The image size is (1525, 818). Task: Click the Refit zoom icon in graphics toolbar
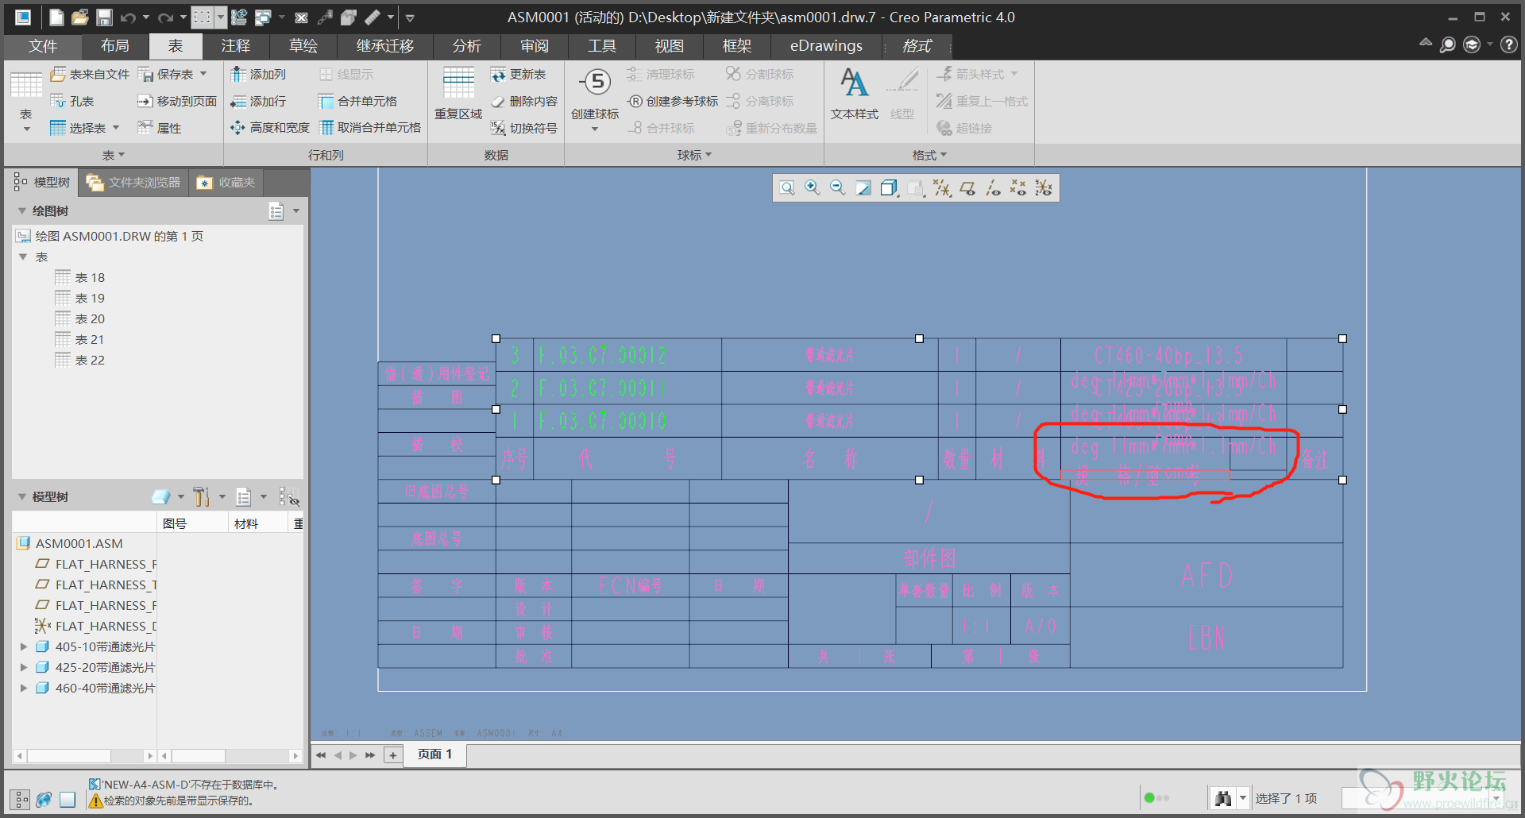point(787,187)
